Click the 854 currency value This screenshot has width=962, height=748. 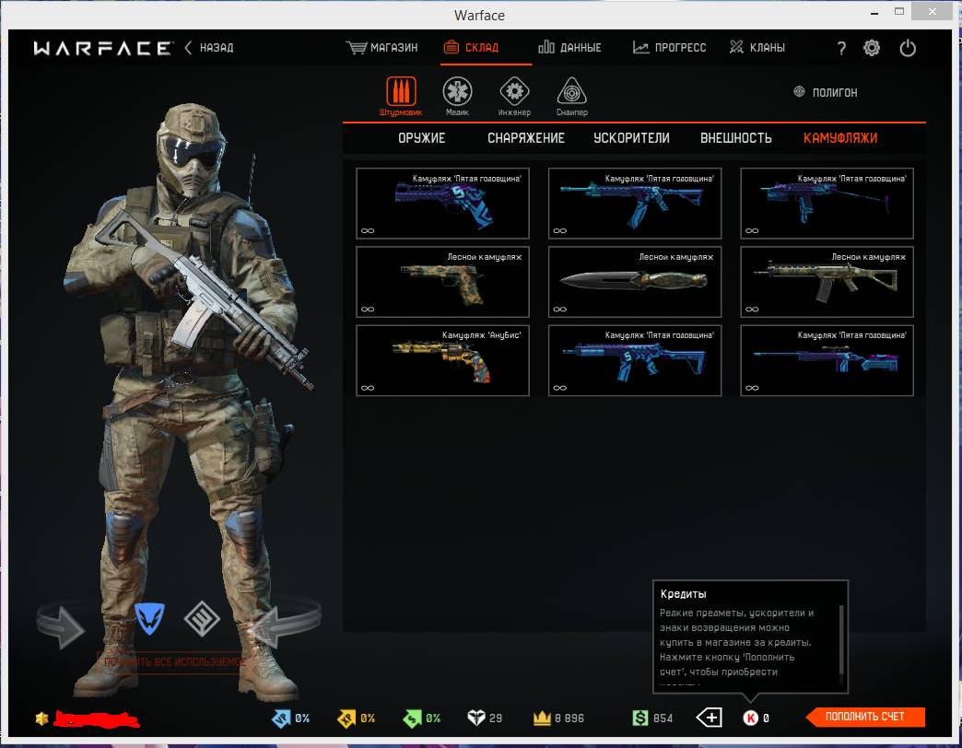pyautogui.click(x=663, y=718)
